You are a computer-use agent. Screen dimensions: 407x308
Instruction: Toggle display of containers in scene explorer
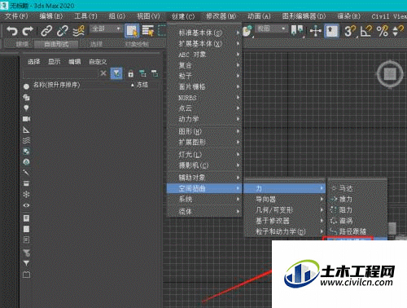26,183
